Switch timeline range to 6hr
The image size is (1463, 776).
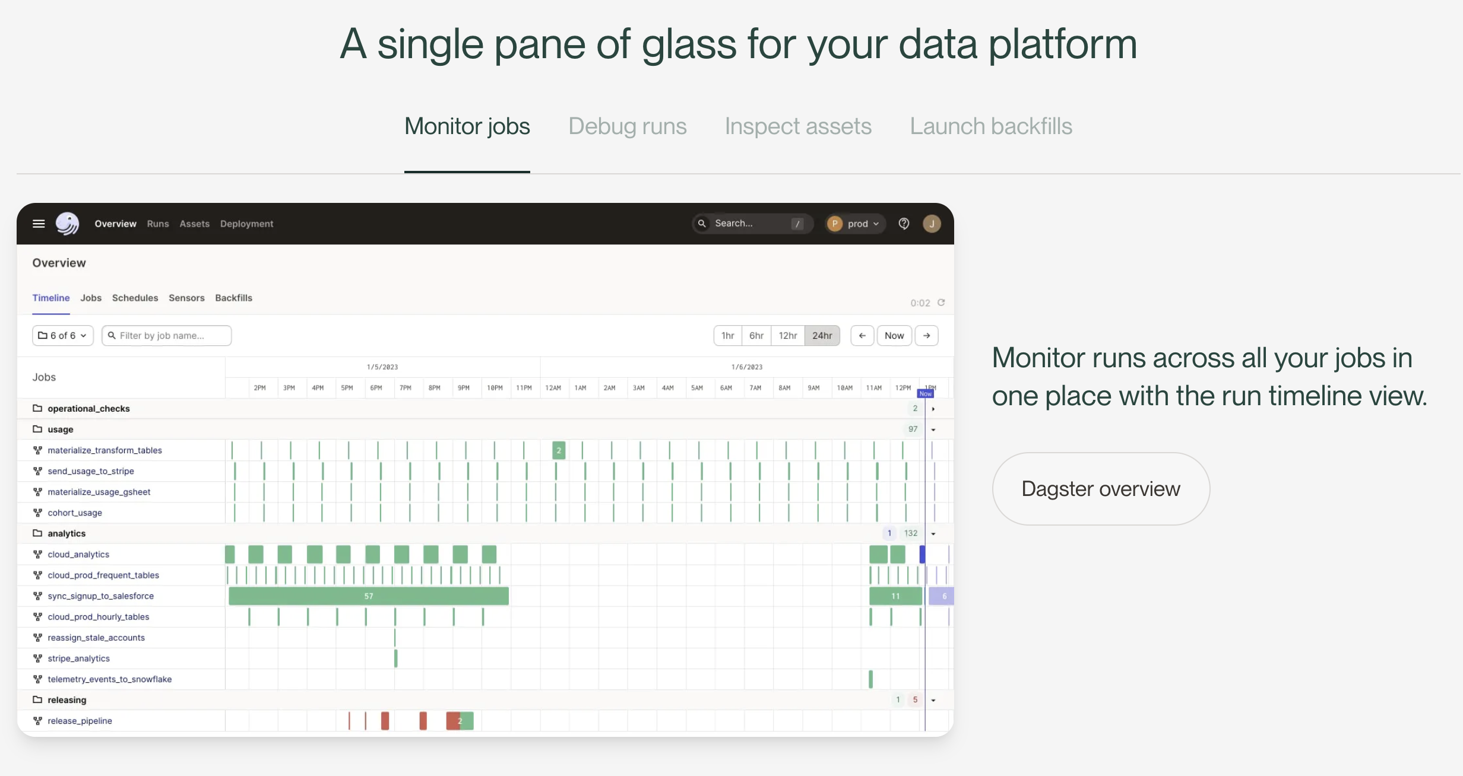click(756, 336)
